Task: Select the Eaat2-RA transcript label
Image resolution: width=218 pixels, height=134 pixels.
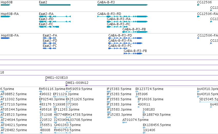Action: [46, 14]
